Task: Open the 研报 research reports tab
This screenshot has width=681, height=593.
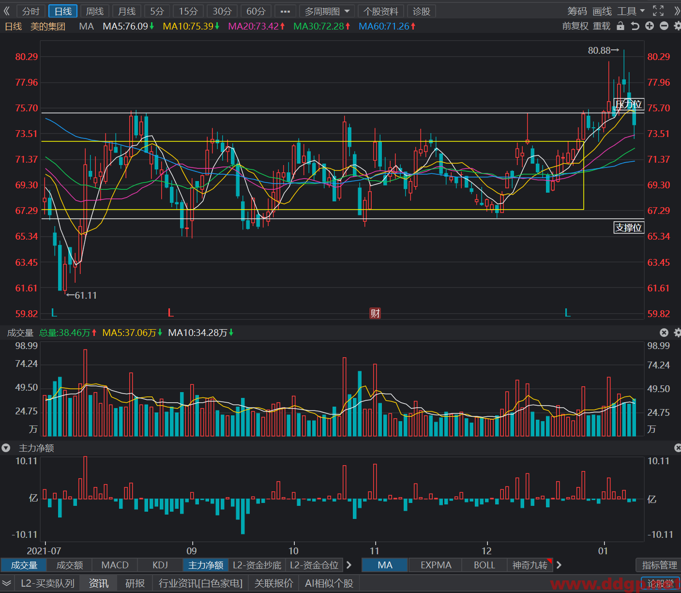Action: 135,583
